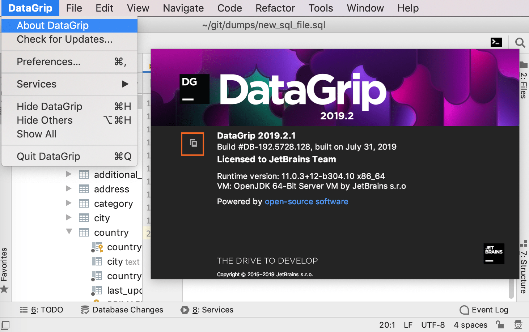Choose Hide Others menu entry
The height and width of the screenshot is (332, 529).
[x=69, y=120]
